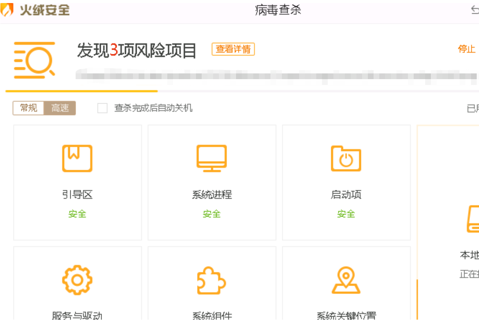
Task: Click 停止 to stop scanning
Action: coord(466,49)
